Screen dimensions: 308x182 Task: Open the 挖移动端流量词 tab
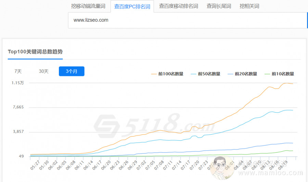coord(88,6)
